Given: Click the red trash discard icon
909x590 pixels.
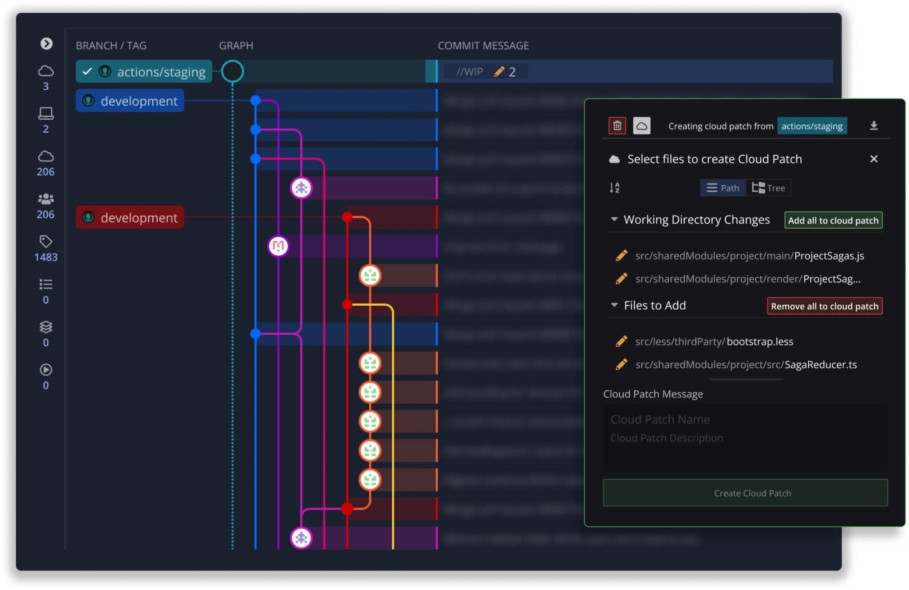Looking at the screenshot, I should [x=617, y=126].
